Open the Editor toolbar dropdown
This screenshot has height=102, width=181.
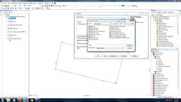[x=64, y=6]
